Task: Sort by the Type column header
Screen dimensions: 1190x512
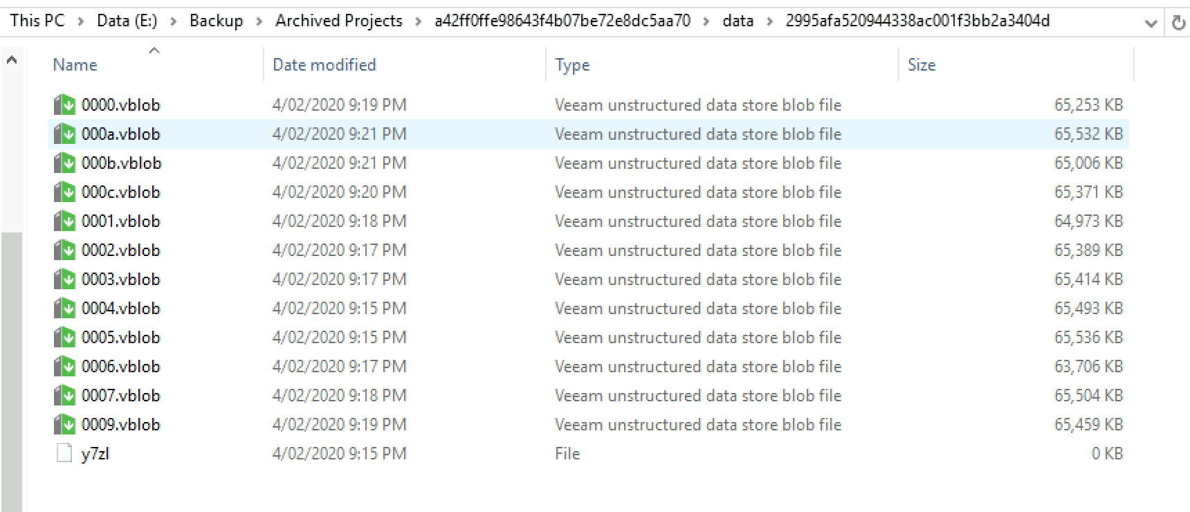Action: coord(572,65)
